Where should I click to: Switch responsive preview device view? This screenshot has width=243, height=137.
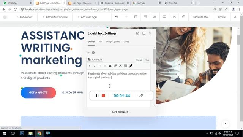click(x=164, y=17)
